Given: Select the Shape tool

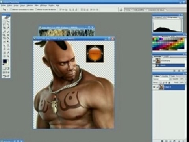Looking at the screenshot, I should tap(8, 49).
